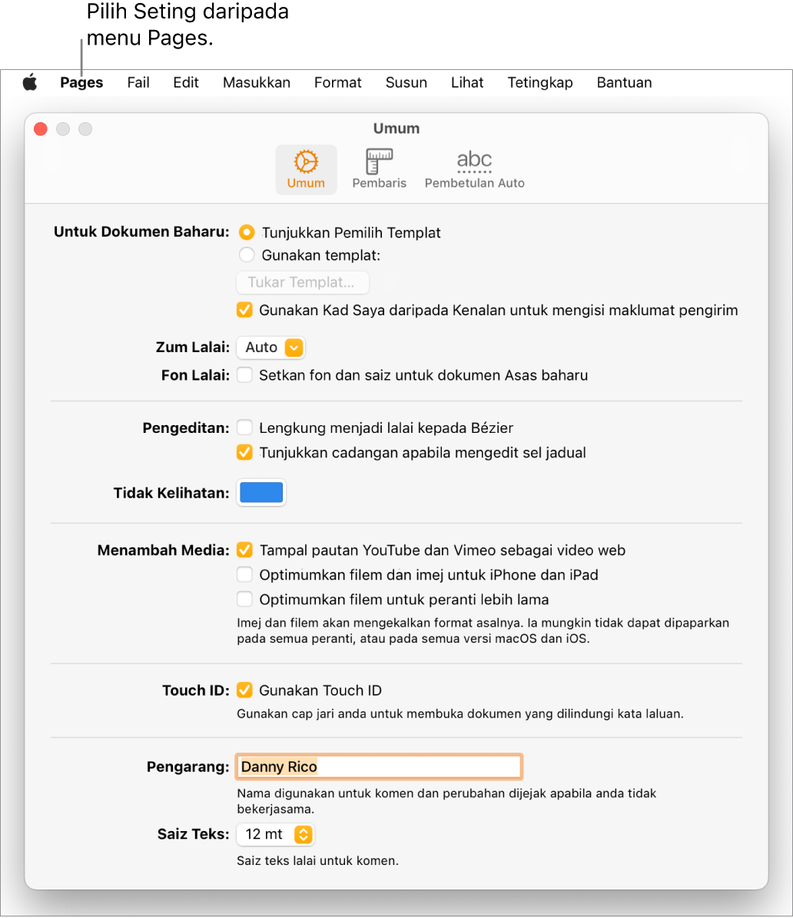793x918 pixels.
Task: Open the Umum gear icon pane
Action: coord(306,169)
